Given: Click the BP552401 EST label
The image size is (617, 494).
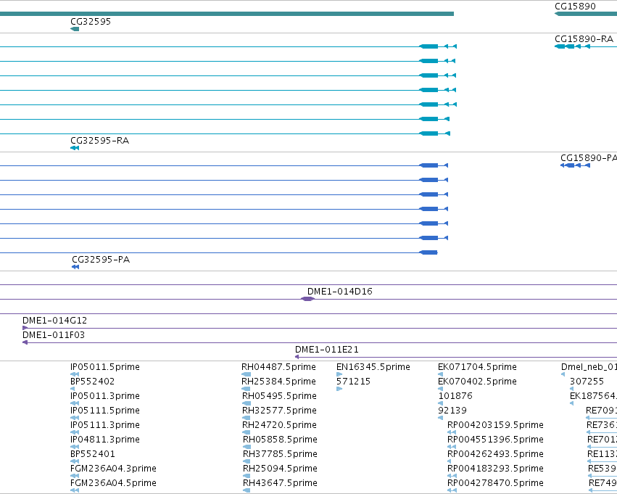Looking at the screenshot, I should (x=93, y=454).
